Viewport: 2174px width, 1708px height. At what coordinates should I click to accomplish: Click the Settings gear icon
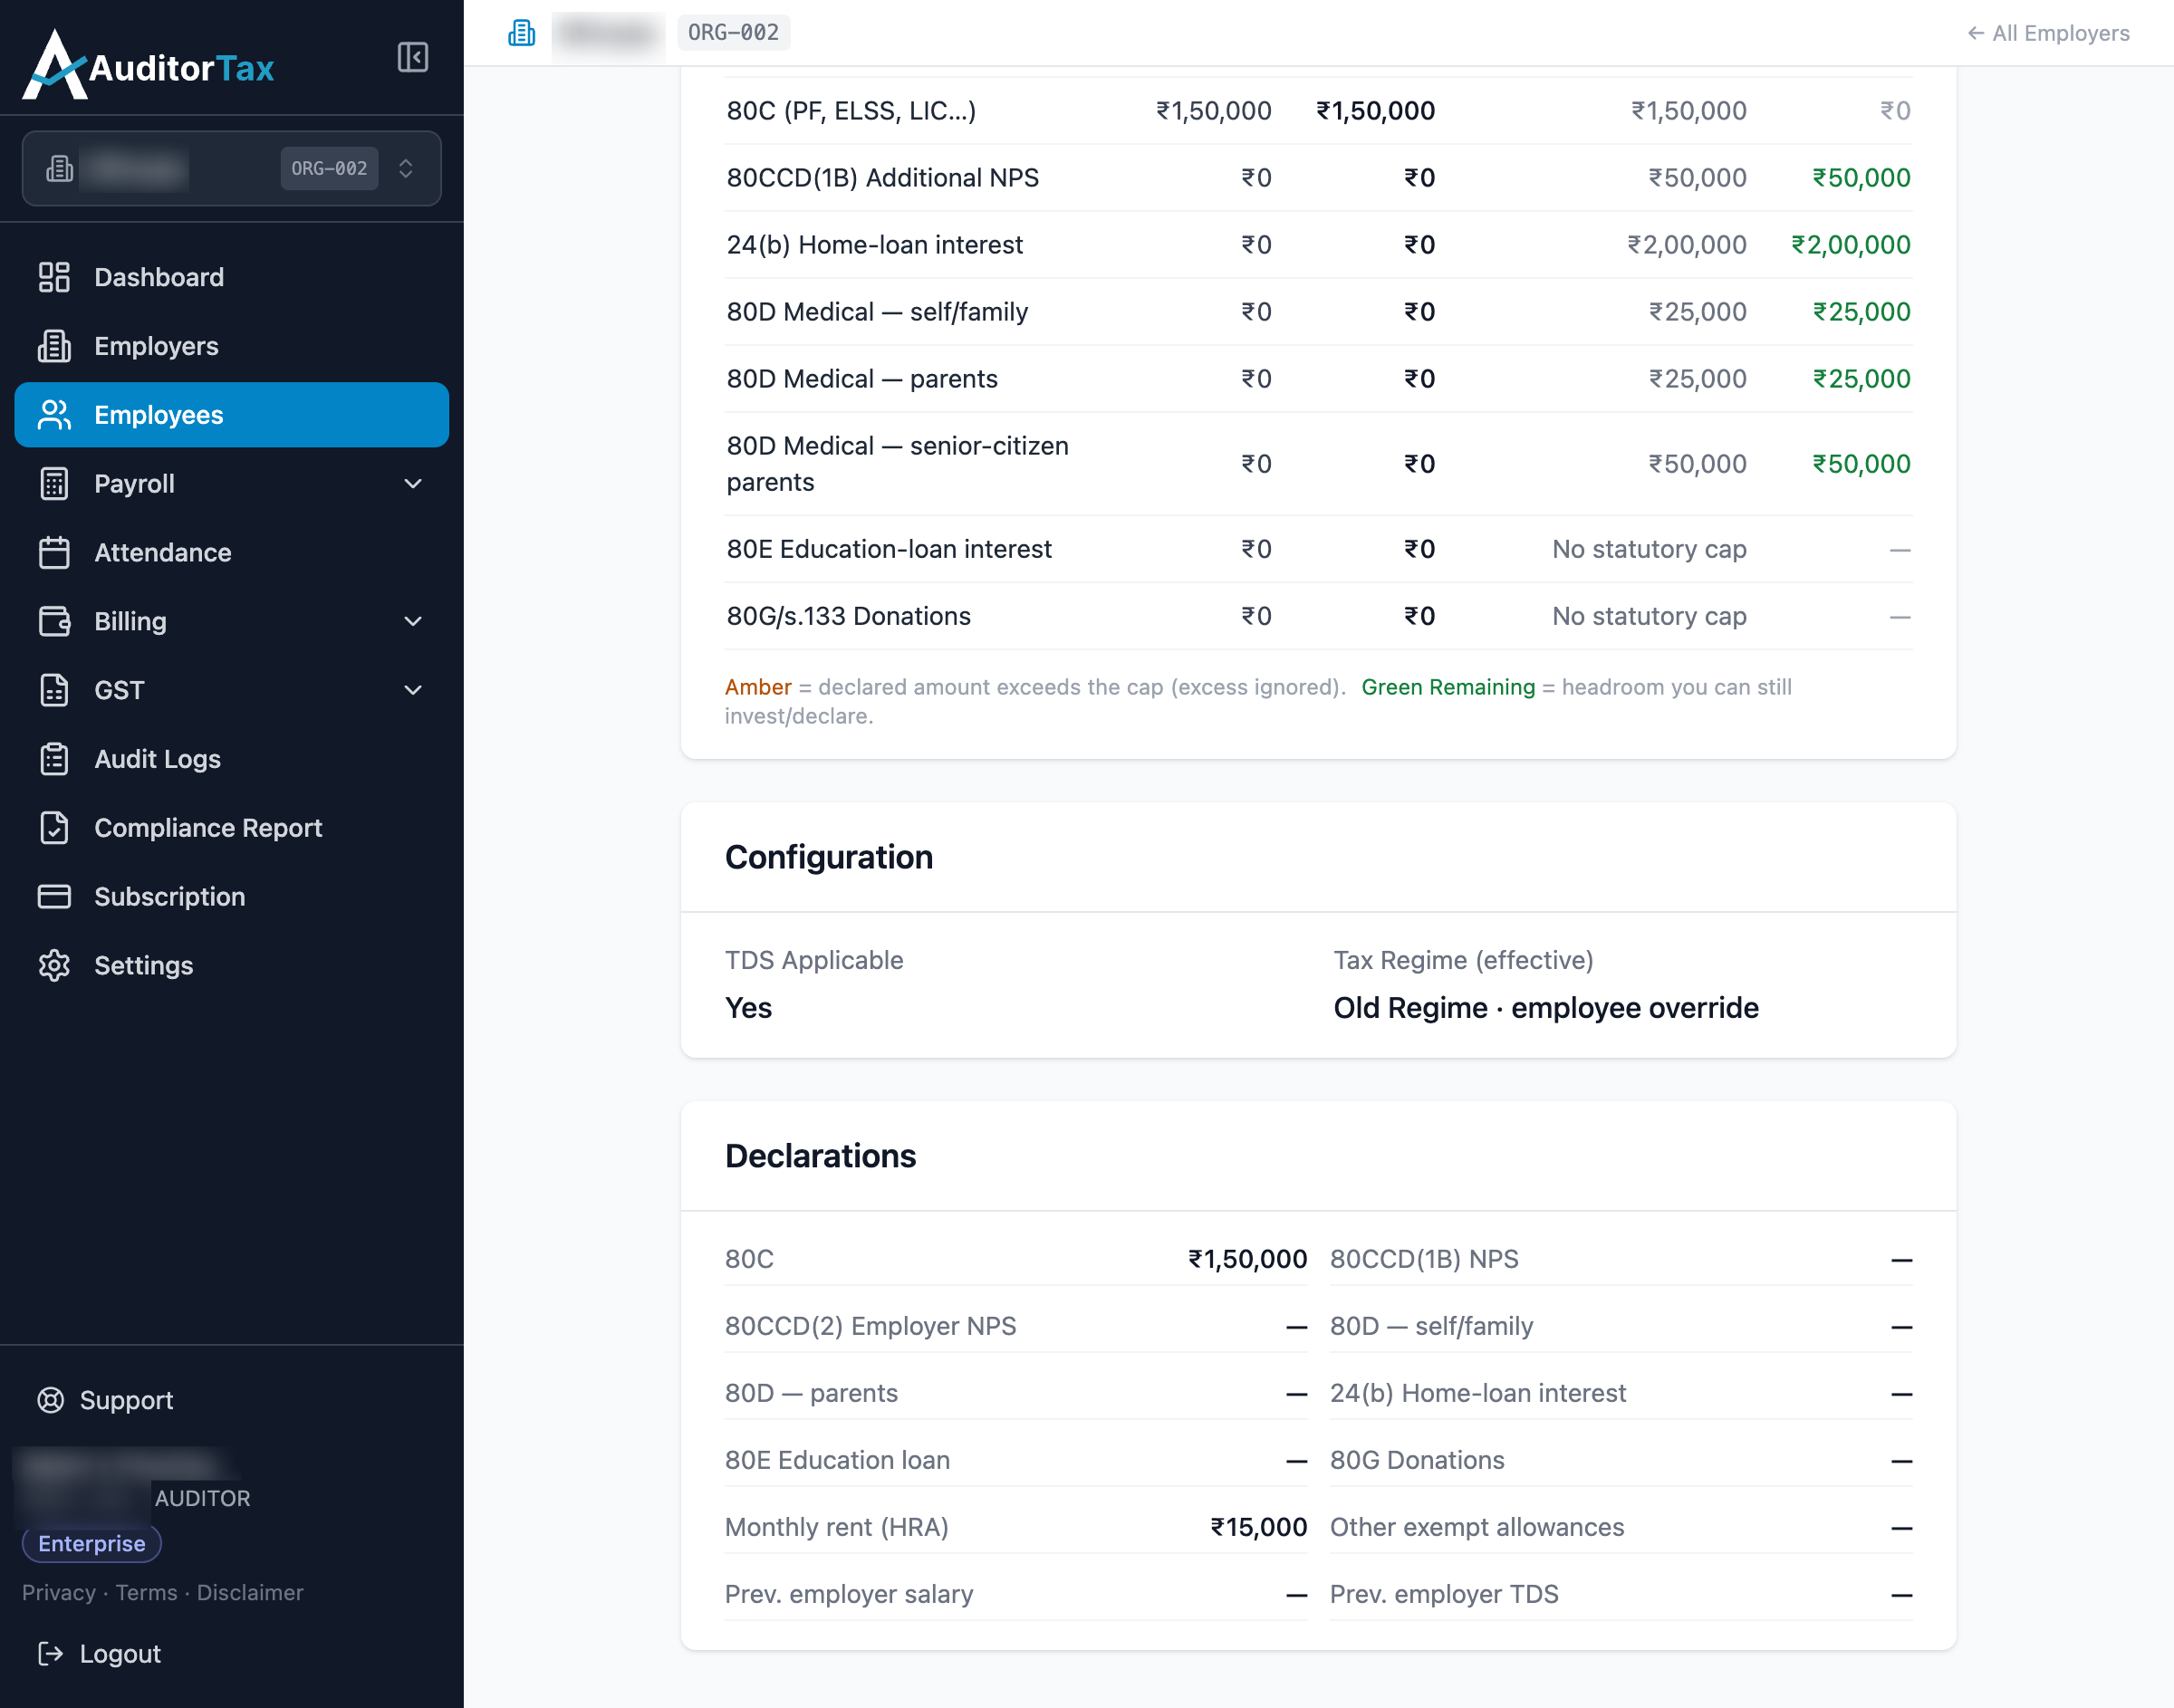pyautogui.click(x=54, y=966)
